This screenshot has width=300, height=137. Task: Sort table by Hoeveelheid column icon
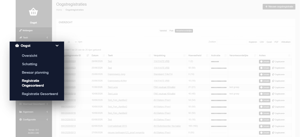point(207,55)
